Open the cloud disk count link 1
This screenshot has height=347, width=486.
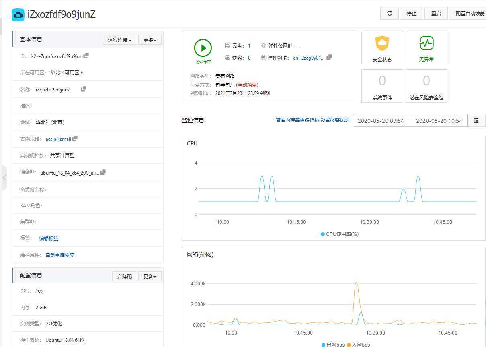coord(249,46)
